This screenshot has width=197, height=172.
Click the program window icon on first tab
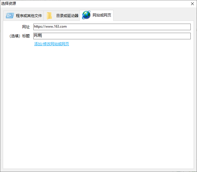[x=10, y=16]
